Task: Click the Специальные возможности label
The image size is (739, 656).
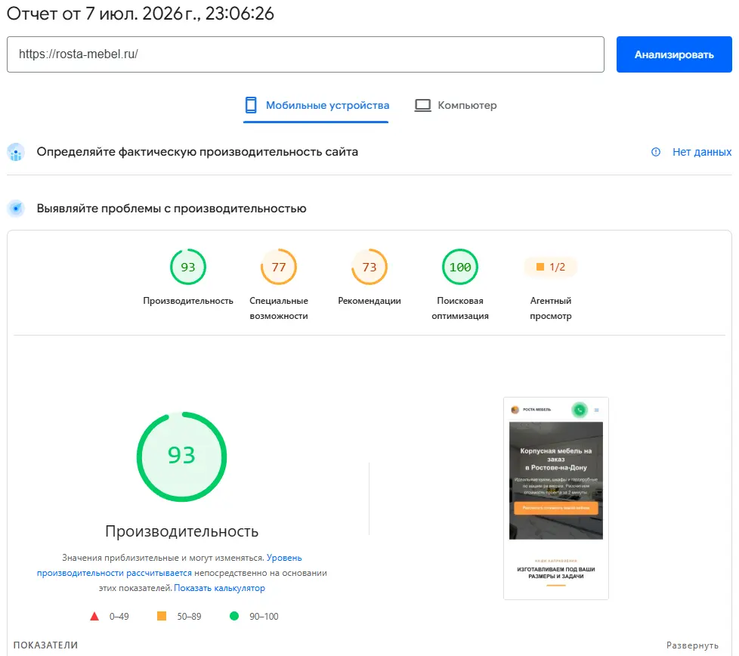Action: point(279,308)
